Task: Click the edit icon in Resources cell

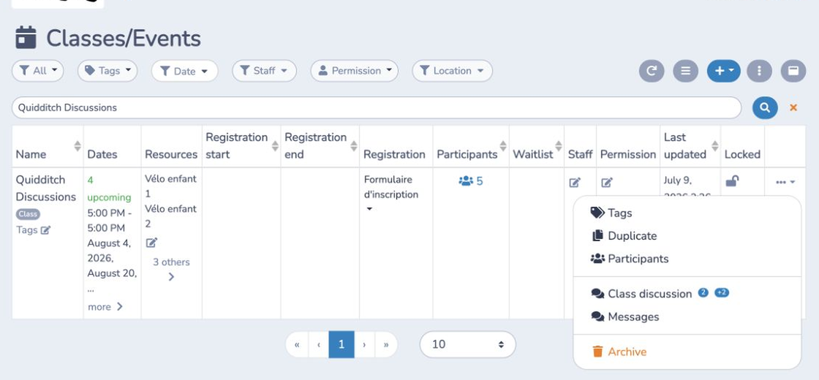Action: tap(151, 243)
